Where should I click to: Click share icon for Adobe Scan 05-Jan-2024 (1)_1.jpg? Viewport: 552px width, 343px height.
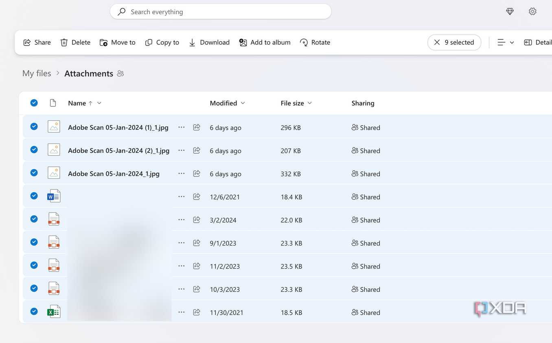click(197, 127)
